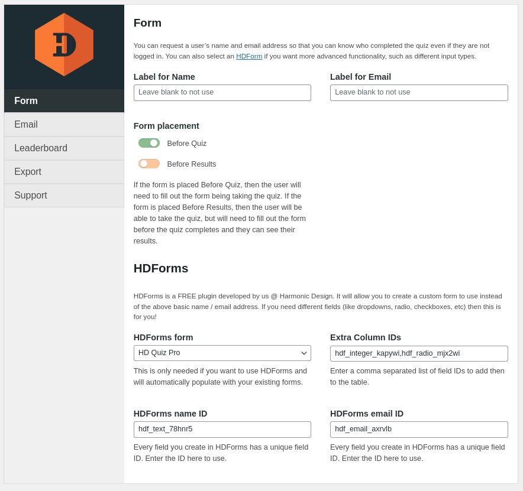Viewport: 523px width, 491px height.
Task: Focus the HDForms email ID text field
Action: pos(419,430)
